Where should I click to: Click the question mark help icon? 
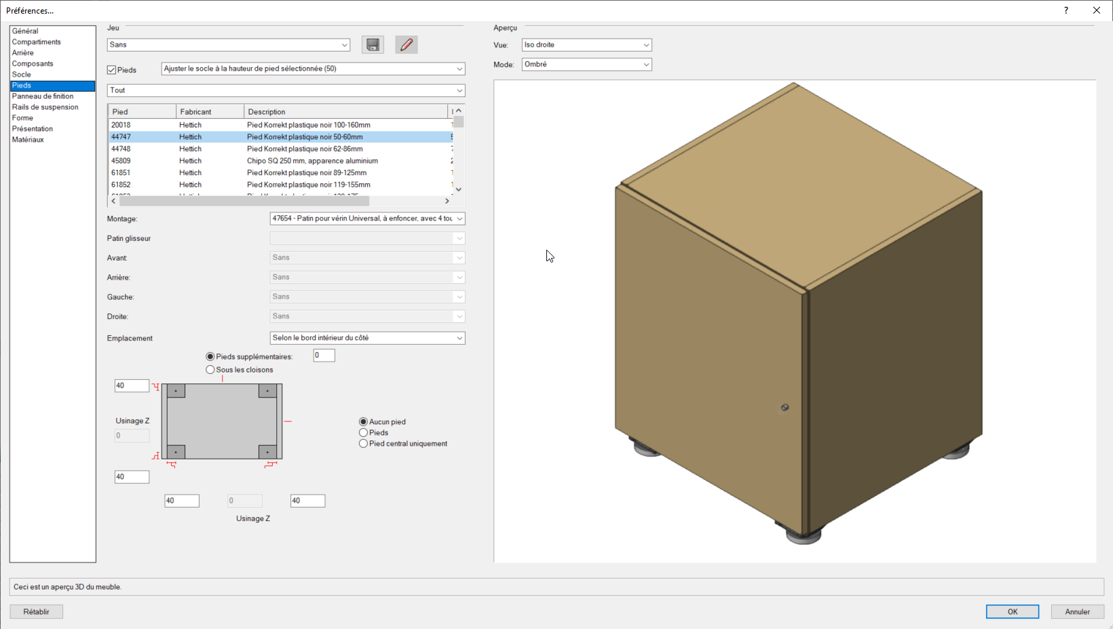[x=1066, y=10]
